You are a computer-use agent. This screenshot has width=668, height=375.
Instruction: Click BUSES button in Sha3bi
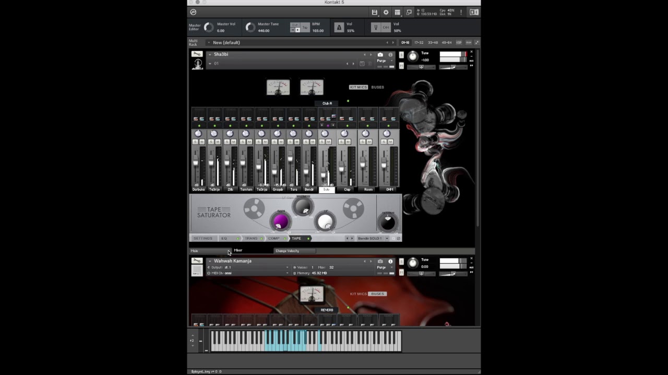(378, 87)
